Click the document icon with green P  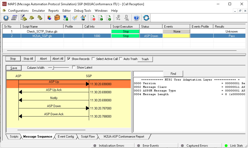(x=108, y=18)
